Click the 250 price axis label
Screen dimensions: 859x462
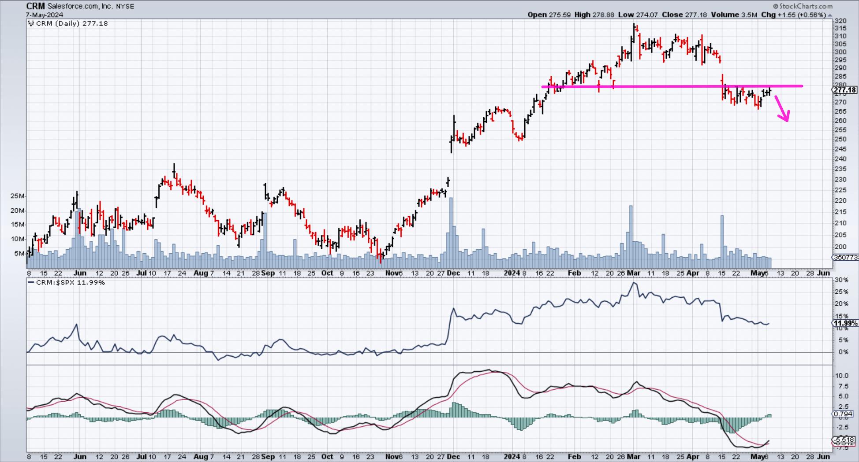(840, 139)
